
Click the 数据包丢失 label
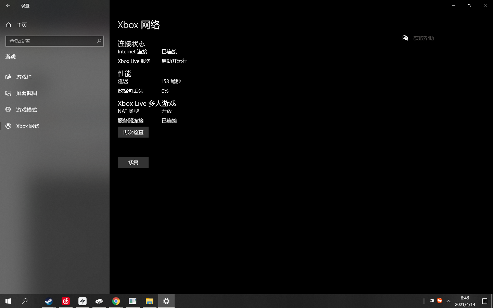[x=130, y=91]
